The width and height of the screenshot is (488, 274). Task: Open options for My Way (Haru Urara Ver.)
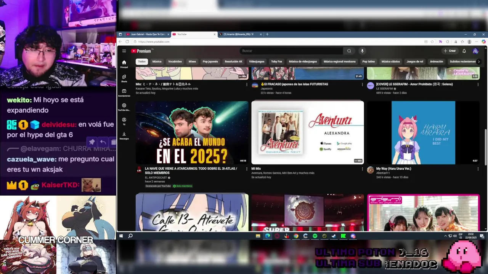click(x=478, y=169)
